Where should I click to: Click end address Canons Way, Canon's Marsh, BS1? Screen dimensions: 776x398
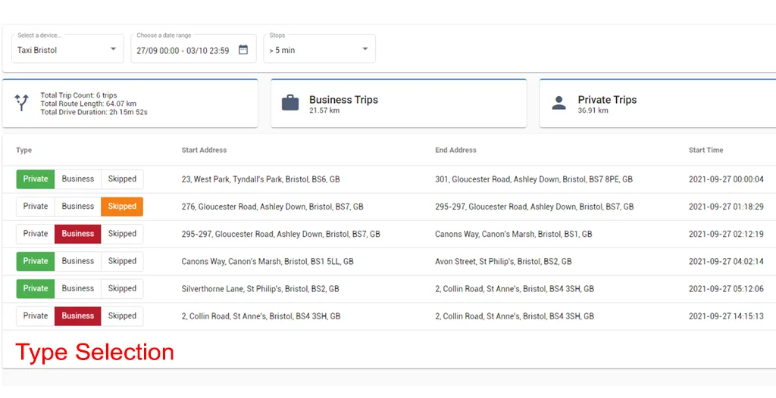coord(513,234)
